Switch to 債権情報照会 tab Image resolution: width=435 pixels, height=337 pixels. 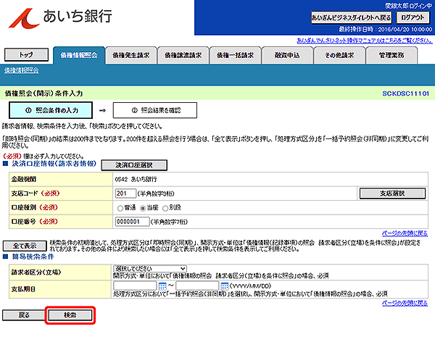pyautogui.click(x=79, y=56)
